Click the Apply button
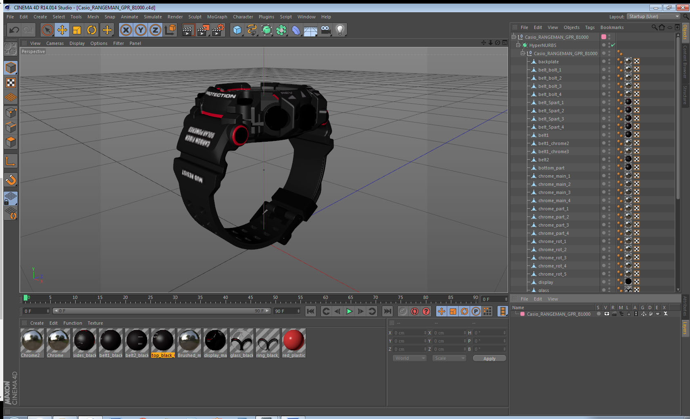The height and width of the screenshot is (419, 690). coord(489,359)
